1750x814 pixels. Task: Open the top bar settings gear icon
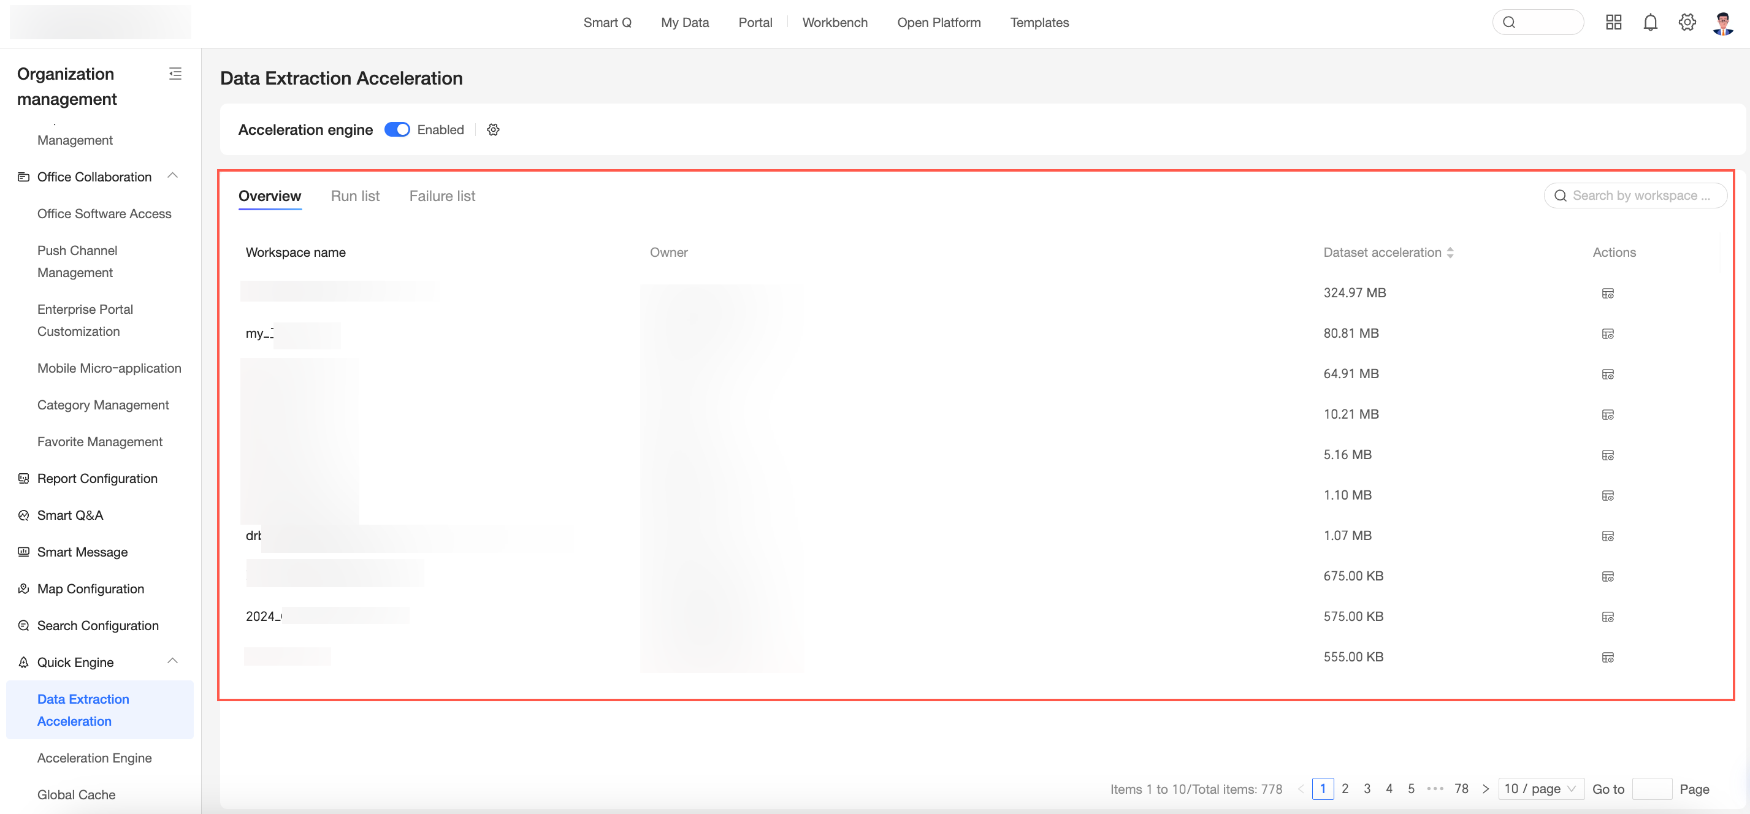pos(1687,23)
